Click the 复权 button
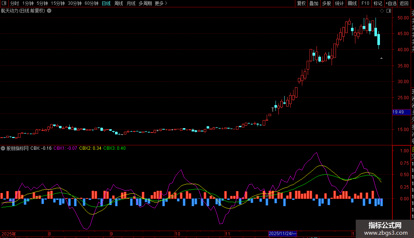The height and width of the screenshot is (238, 414). (301, 3)
